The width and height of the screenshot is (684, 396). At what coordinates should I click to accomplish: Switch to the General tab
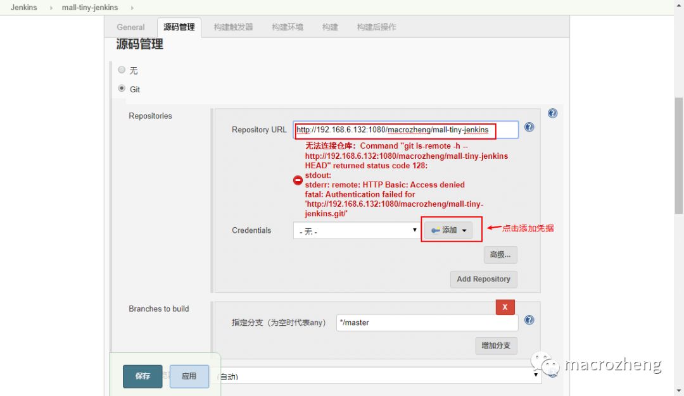130,27
